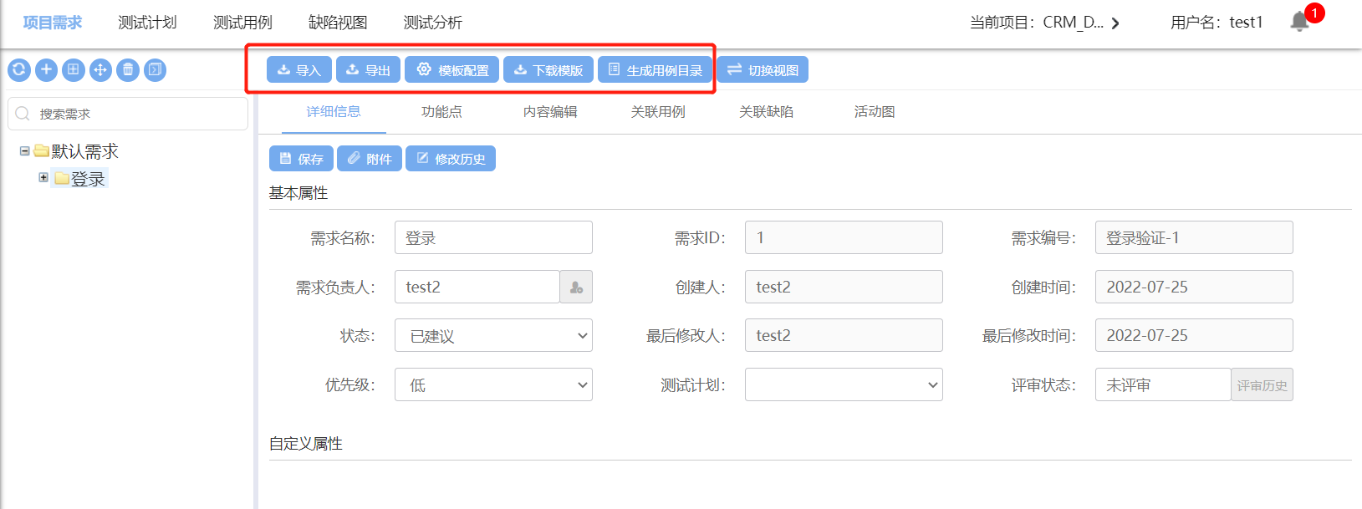Open the 状态 dropdown
The image size is (1362, 509).
click(493, 336)
